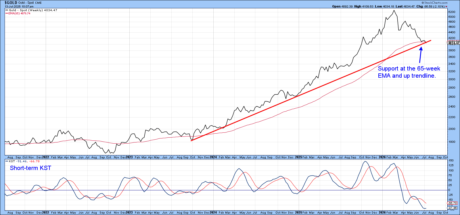The image size is (460, 215).
Task: Click the 5000 price axis label
Action: (452, 17)
